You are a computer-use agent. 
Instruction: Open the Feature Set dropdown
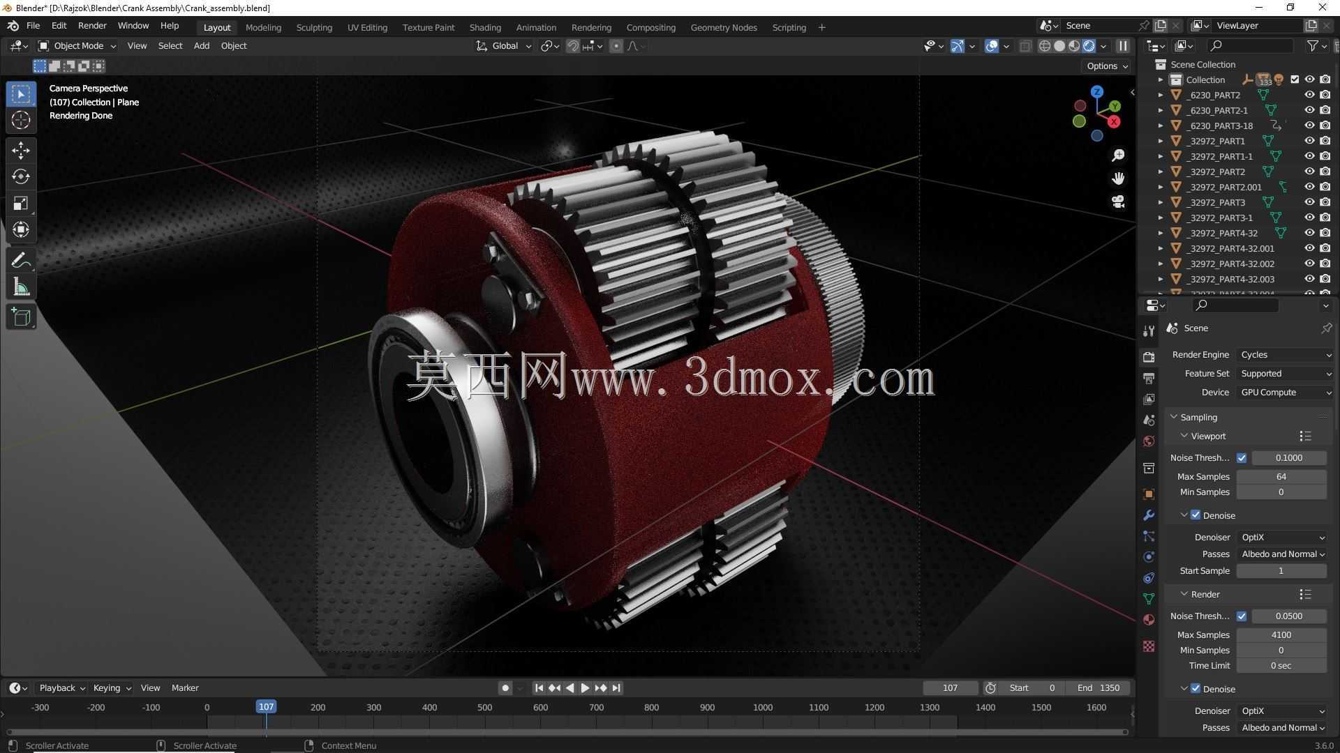[x=1285, y=374]
